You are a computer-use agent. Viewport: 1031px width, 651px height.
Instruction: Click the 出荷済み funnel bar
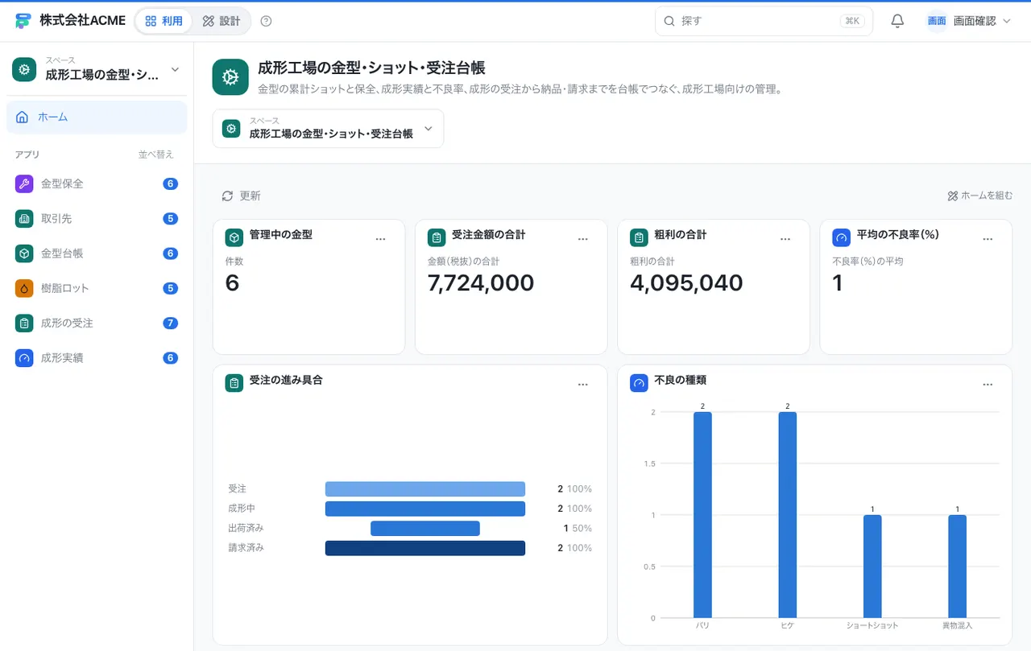(425, 528)
